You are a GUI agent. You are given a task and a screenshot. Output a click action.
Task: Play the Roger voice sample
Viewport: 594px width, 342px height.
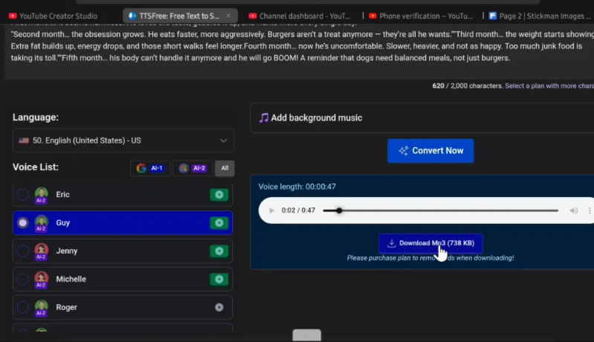[219, 307]
